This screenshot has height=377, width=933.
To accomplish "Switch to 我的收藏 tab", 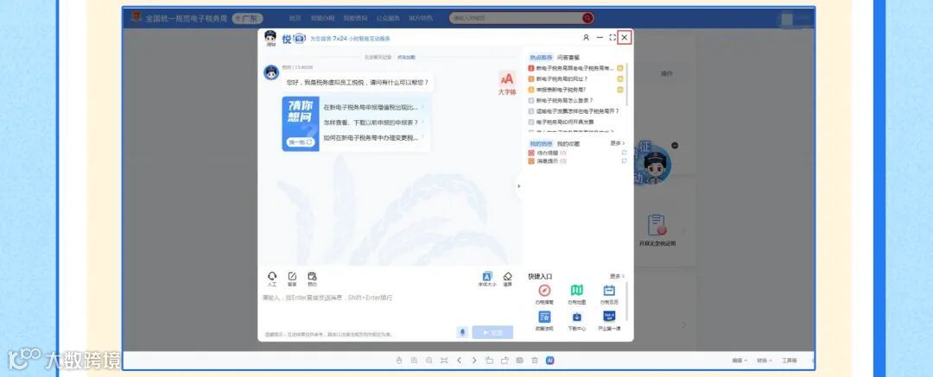I will [x=568, y=144].
